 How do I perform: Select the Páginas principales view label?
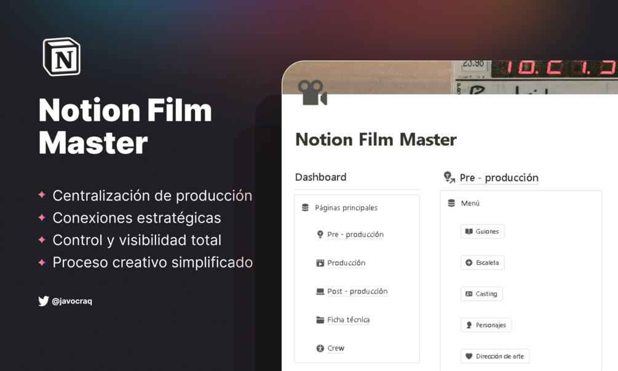click(x=346, y=208)
